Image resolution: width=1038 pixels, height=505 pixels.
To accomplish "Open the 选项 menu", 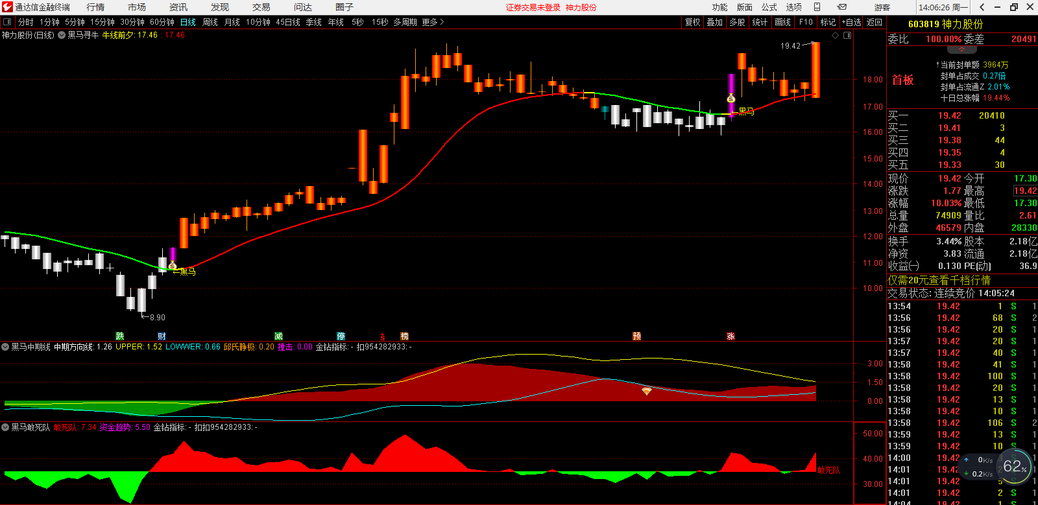I will coord(794,7).
